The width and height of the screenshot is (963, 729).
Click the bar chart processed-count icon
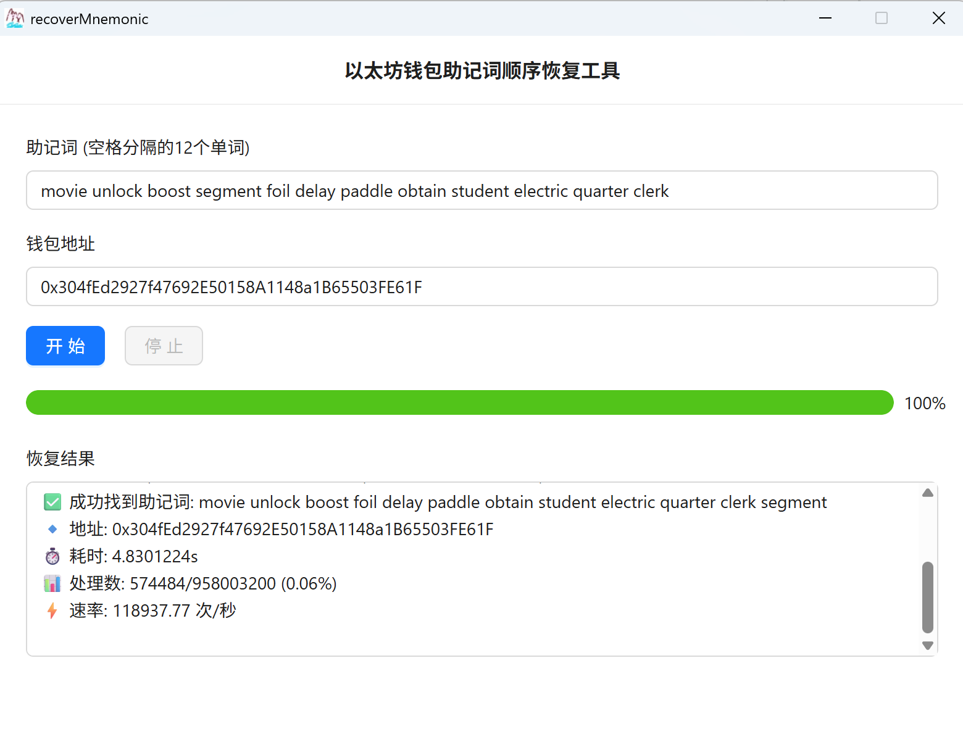pos(52,583)
